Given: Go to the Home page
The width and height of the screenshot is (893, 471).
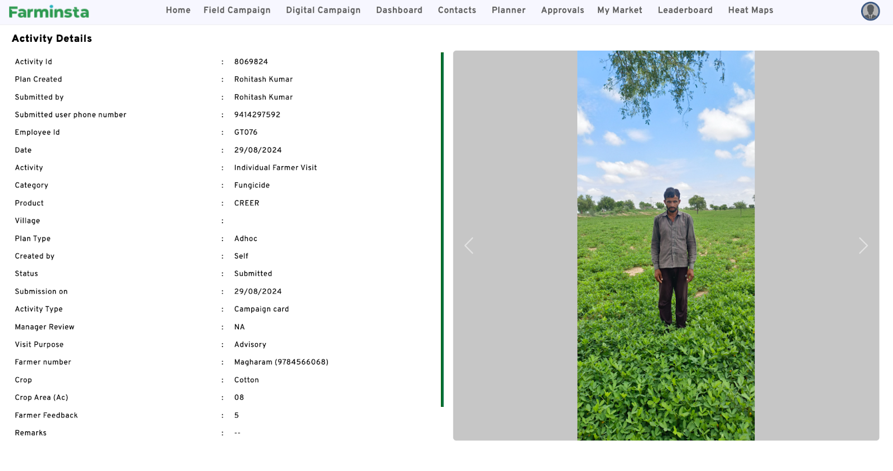Looking at the screenshot, I should click(178, 10).
